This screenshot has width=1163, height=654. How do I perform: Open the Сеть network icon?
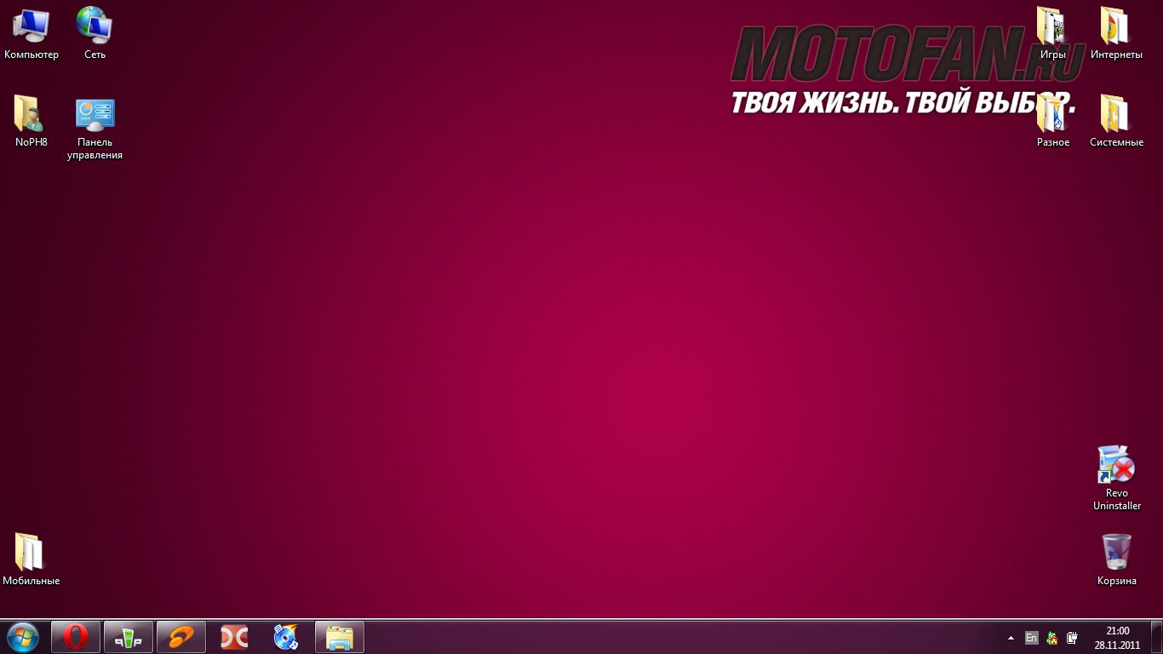95,33
